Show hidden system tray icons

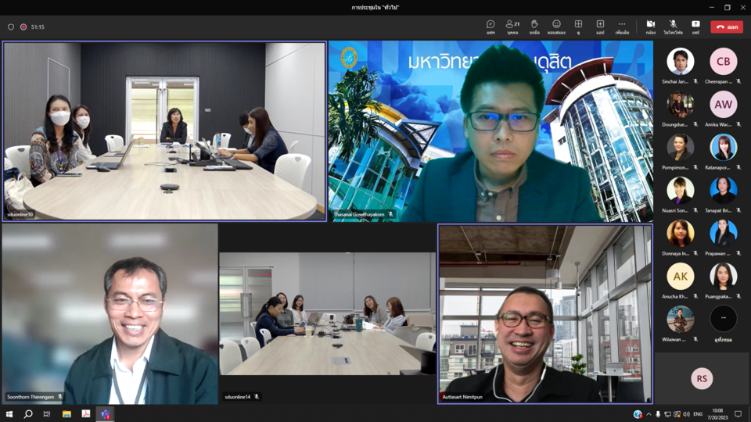coord(649,414)
